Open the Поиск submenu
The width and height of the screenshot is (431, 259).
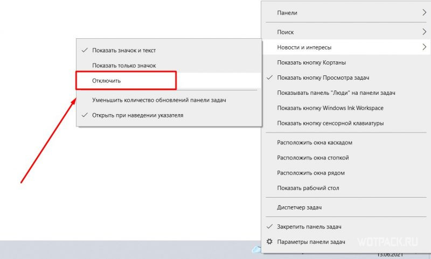pos(346,32)
